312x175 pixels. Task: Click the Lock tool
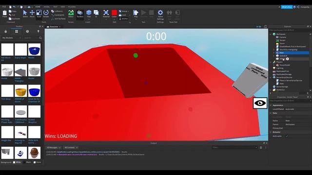click(x=122, y=15)
